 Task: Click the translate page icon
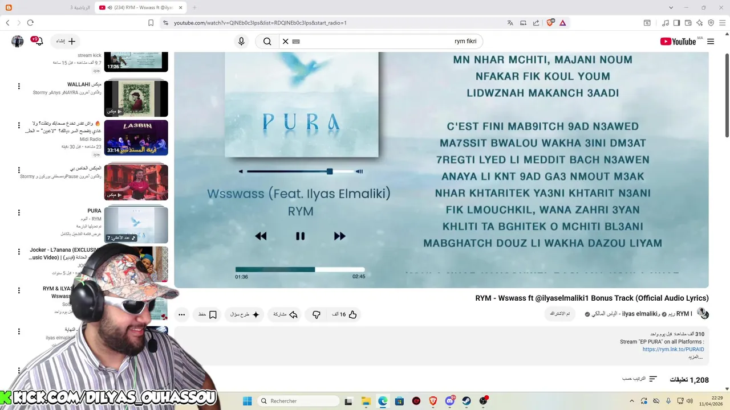coord(510,23)
